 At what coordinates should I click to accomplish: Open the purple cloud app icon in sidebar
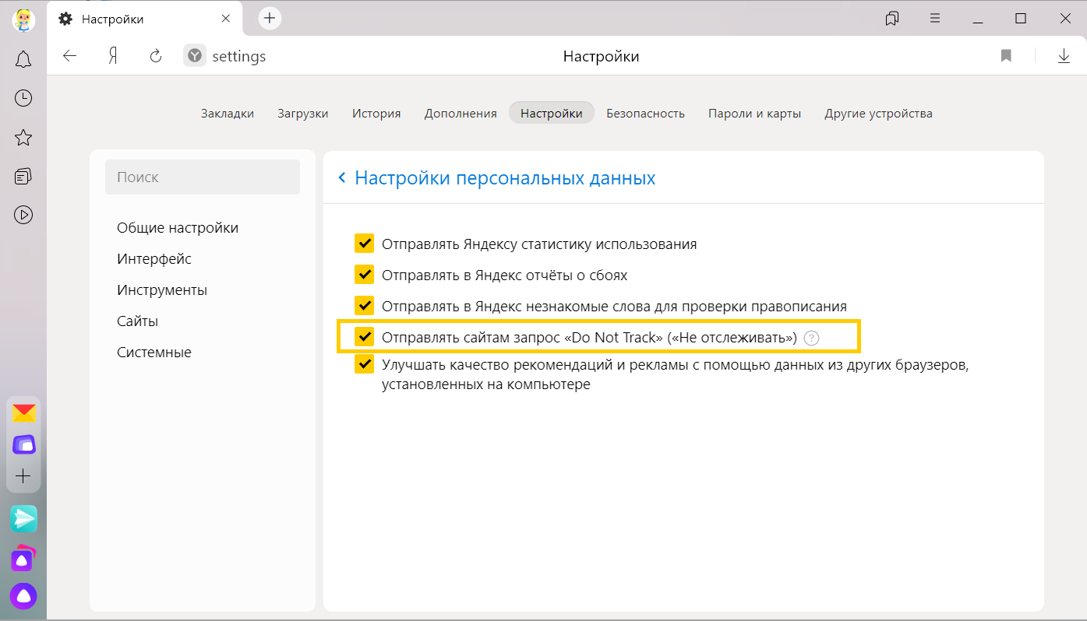pyautogui.click(x=24, y=445)
